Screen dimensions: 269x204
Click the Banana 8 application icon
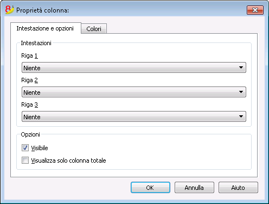9,10
